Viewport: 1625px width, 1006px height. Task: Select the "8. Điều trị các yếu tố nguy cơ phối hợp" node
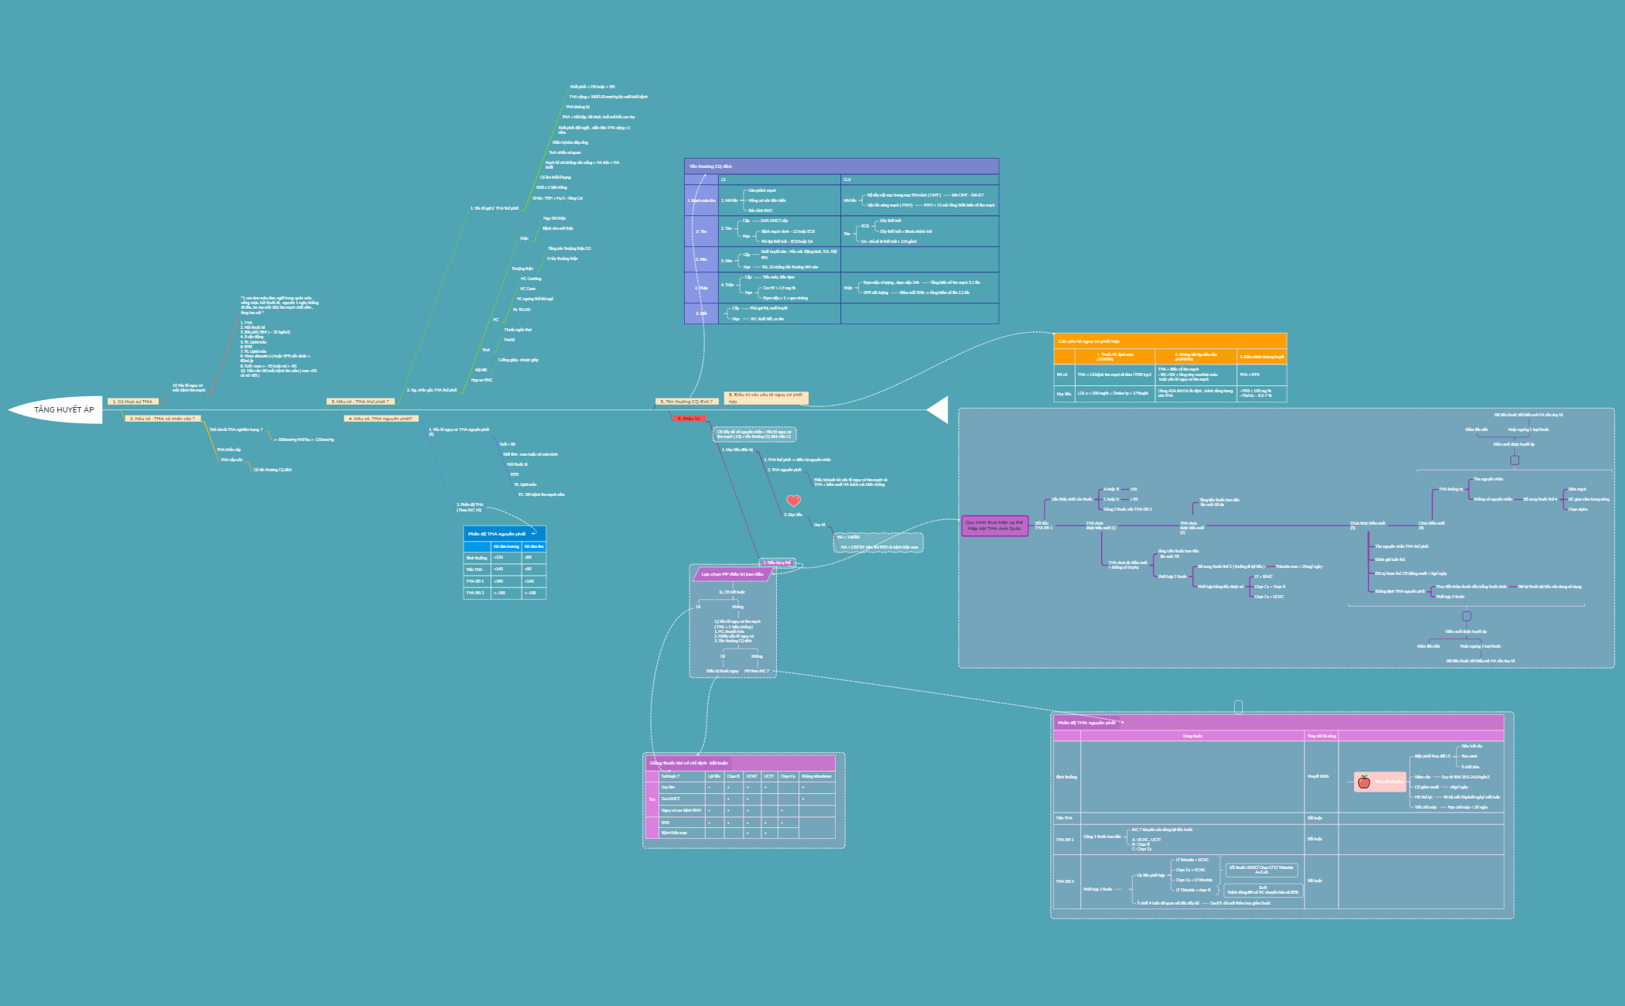tap(768, 395)
